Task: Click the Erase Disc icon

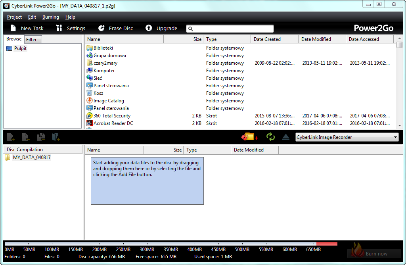Action: coord(101,28)
